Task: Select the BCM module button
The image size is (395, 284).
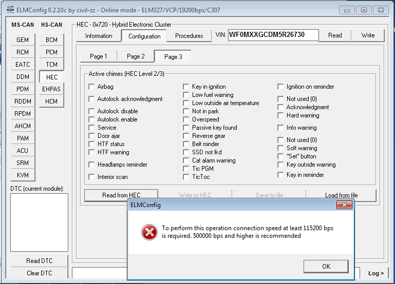Action: click(x=51, y=40)
